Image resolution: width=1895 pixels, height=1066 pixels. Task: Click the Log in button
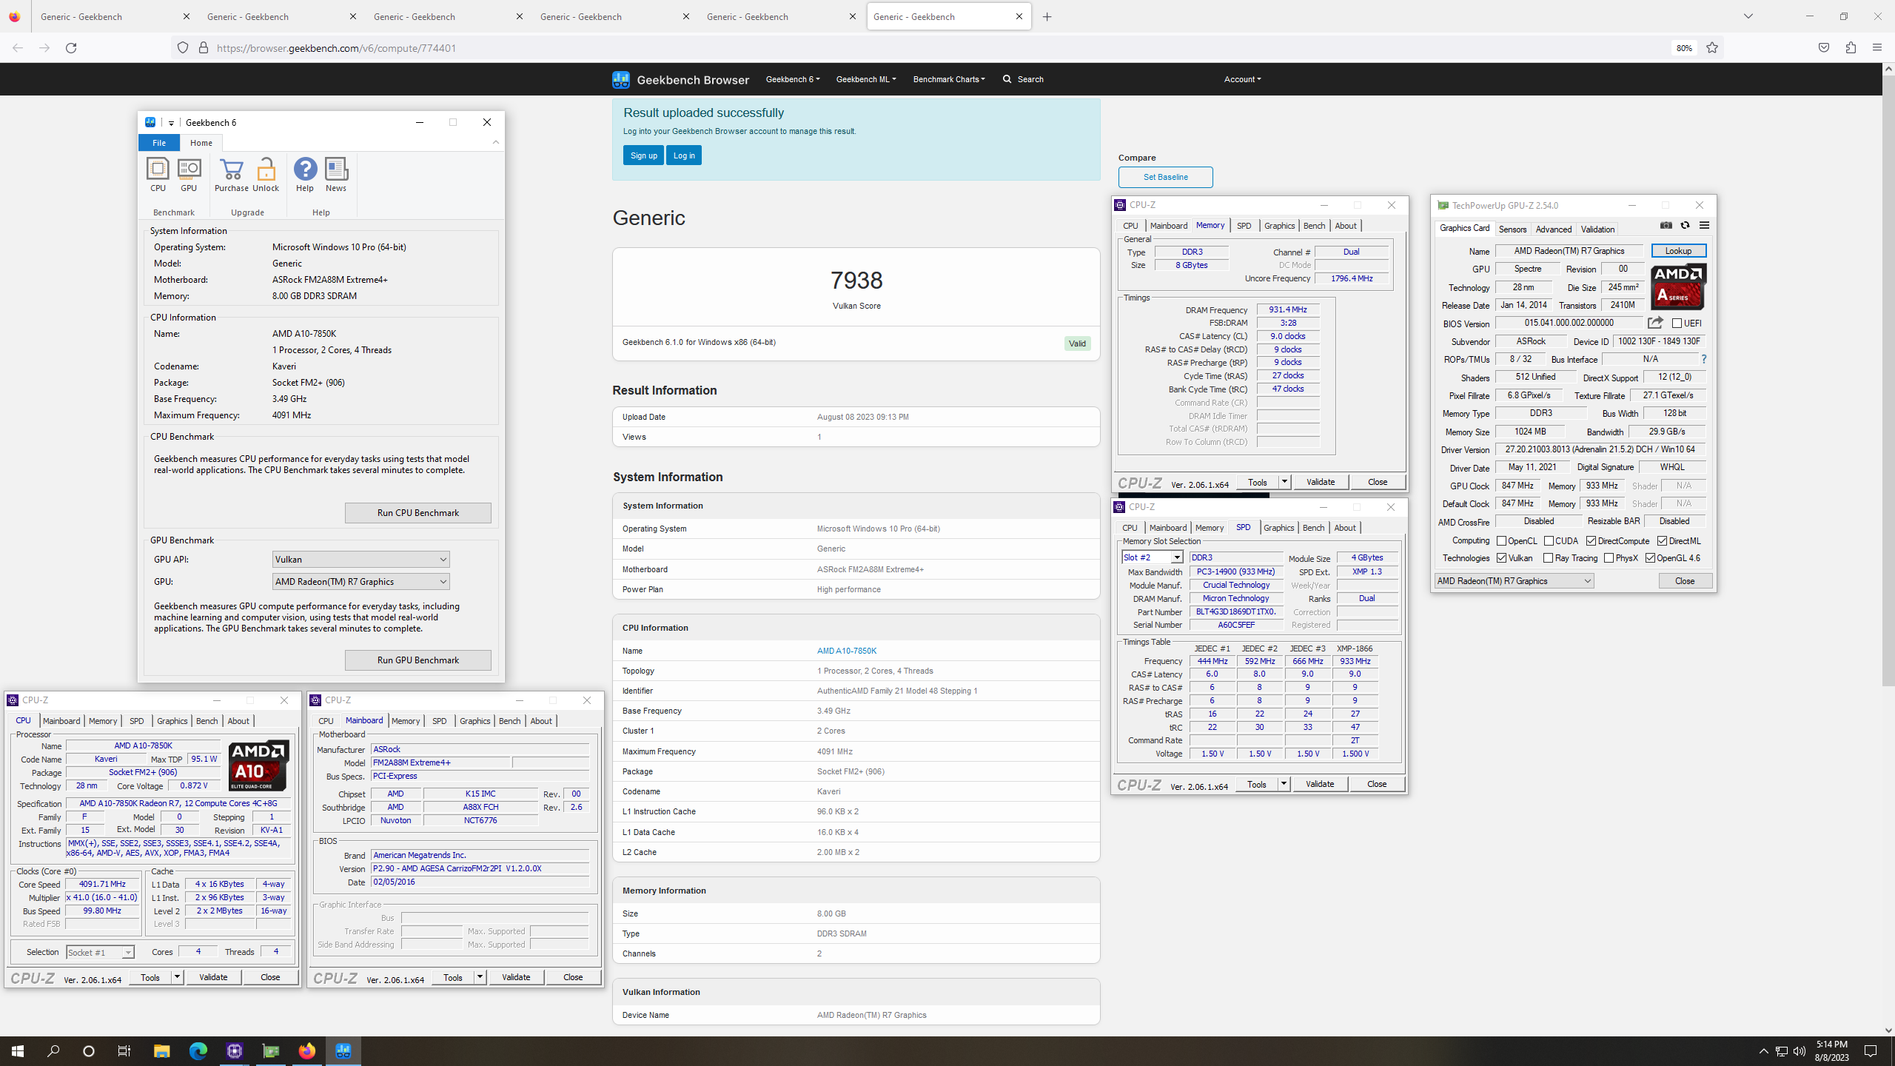[x=684, y=155]
